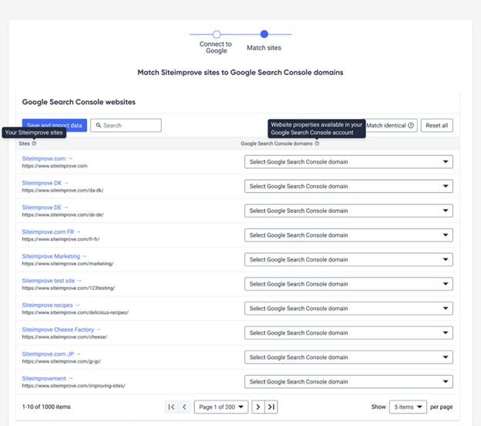Focus the Search input field

[126, 125]
